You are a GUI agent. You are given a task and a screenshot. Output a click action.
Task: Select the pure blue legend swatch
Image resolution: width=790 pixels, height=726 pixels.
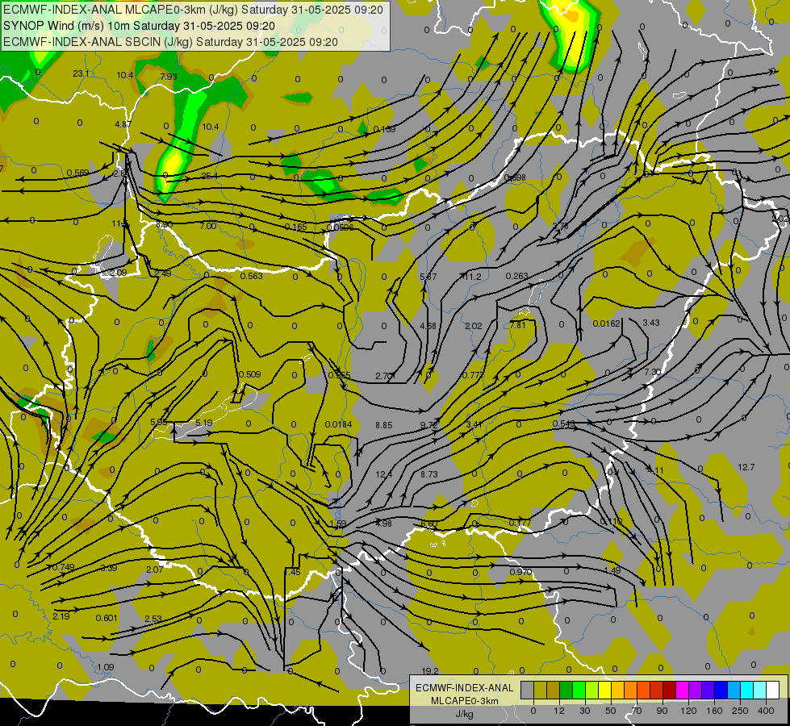pyautogui.click(x=721, y=691)
